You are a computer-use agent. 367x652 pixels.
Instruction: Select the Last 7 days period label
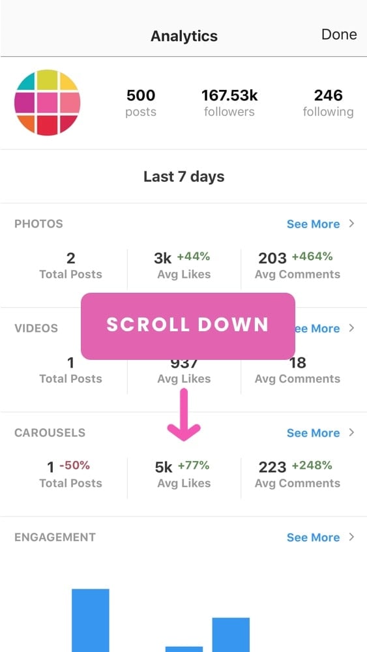point(184,177)
